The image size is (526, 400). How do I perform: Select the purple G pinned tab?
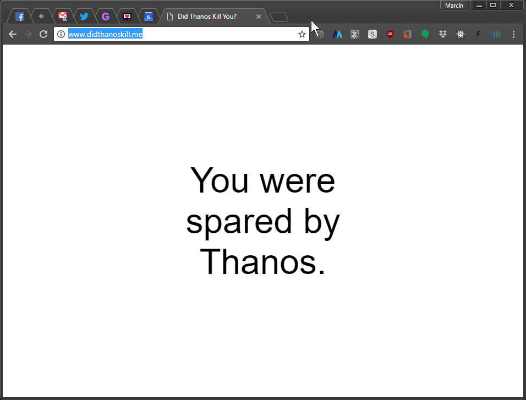(x=106, y=17)
